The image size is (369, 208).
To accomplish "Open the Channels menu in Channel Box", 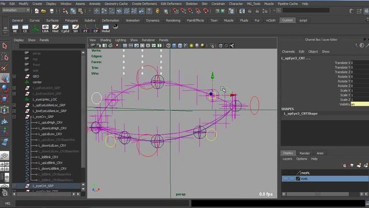I will coord(288,51).
